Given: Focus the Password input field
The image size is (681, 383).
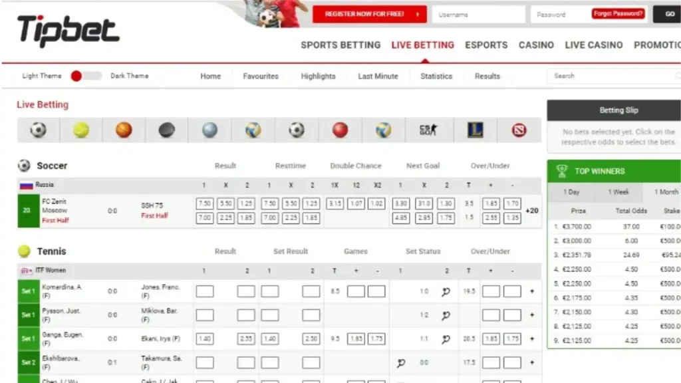Looking at the screenshot, I should tap(560, 15).
